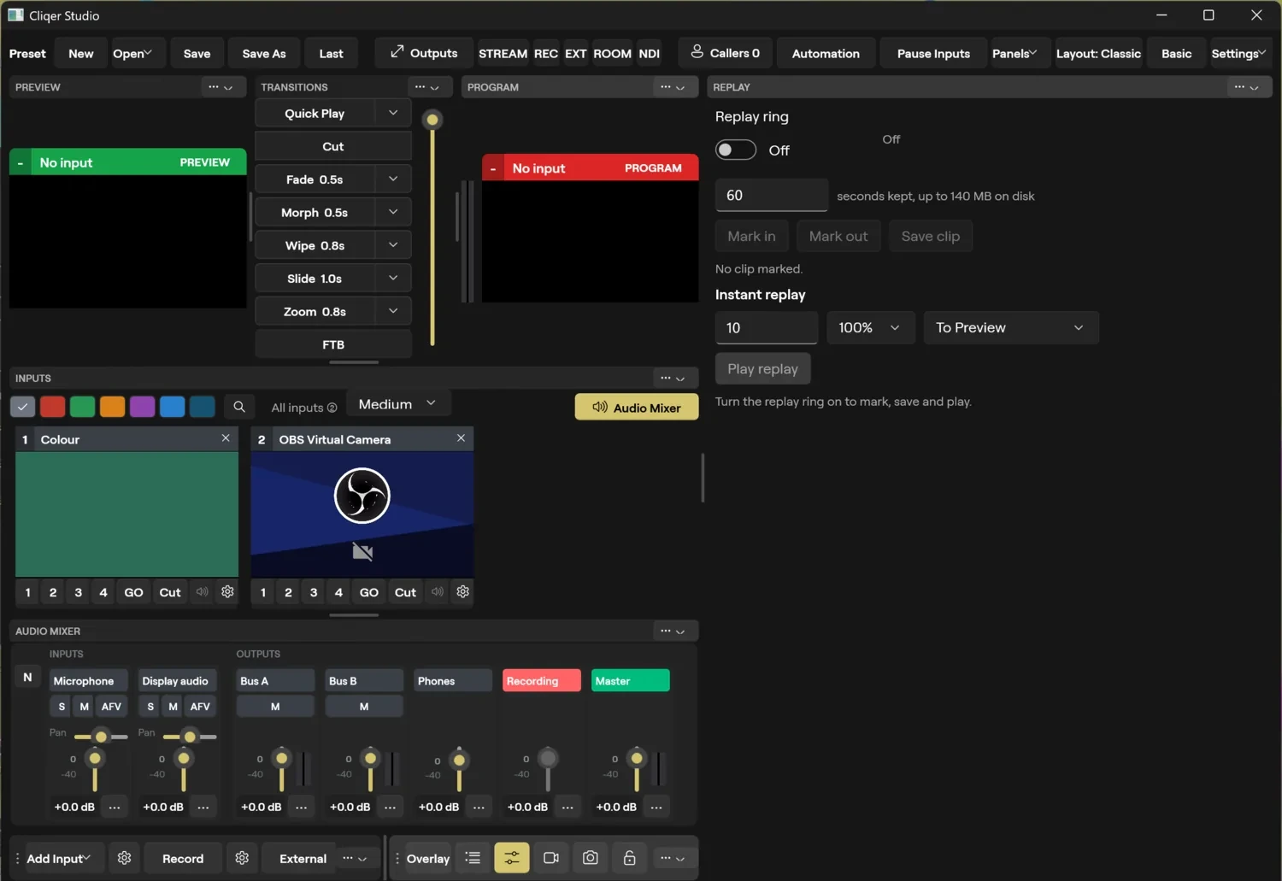Open the Add Input dropdown
This screenshot has width=1282, height=881.
click(x=58, y=858)
